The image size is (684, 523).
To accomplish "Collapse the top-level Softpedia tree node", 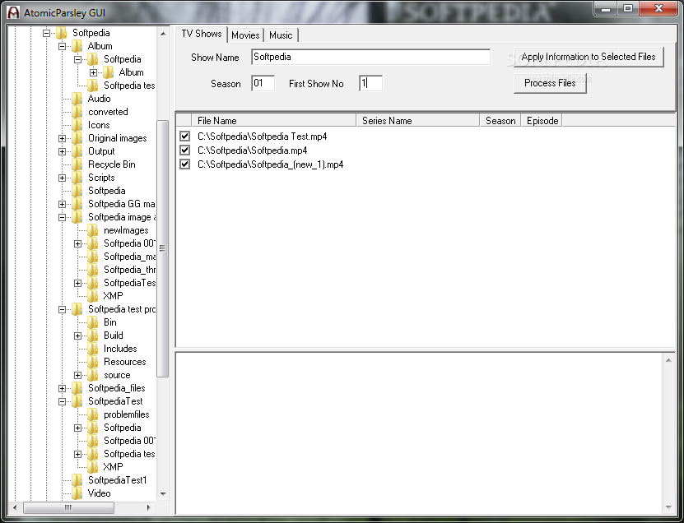I will [46, 33].
